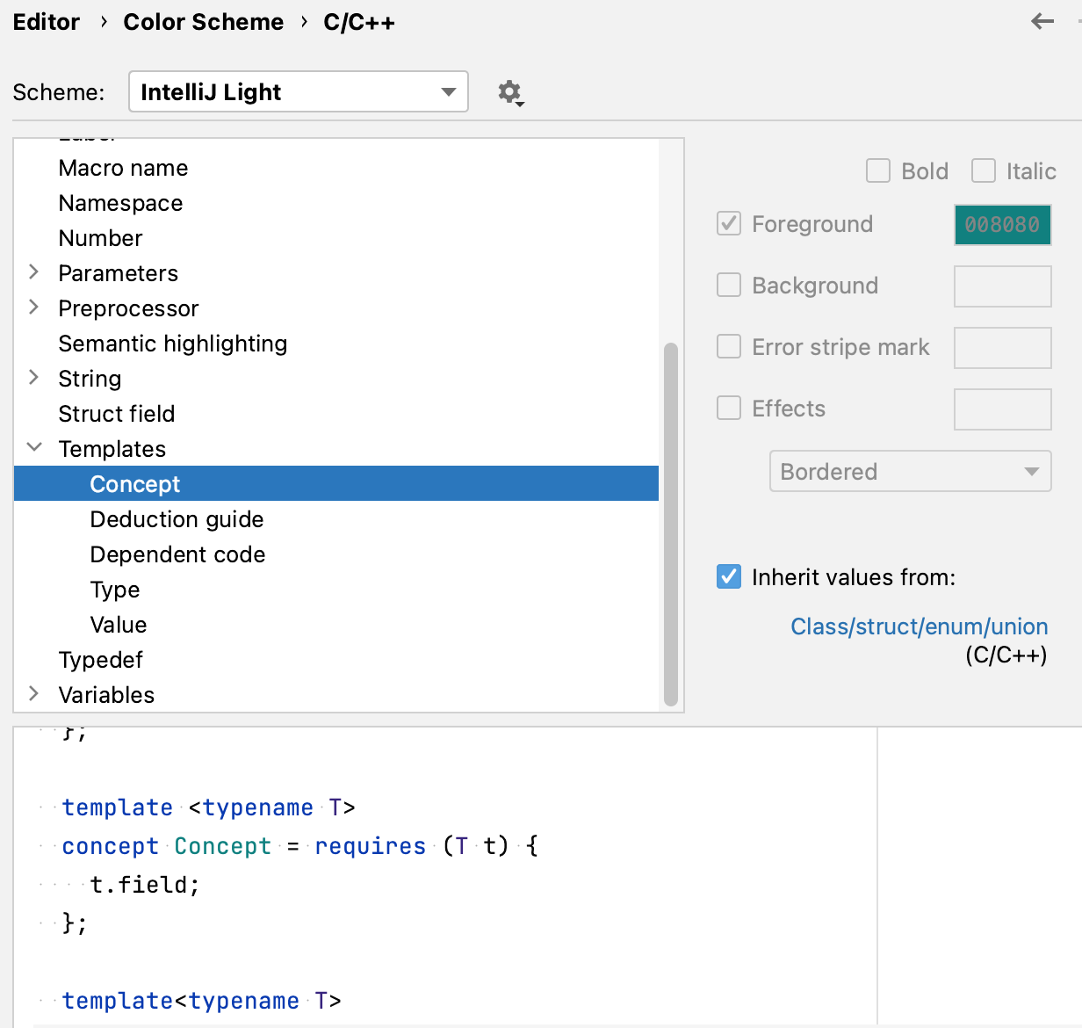Collapse the Templates tree node
The height and width of the screenshot is (1028, 1082).
coord(34,447)
